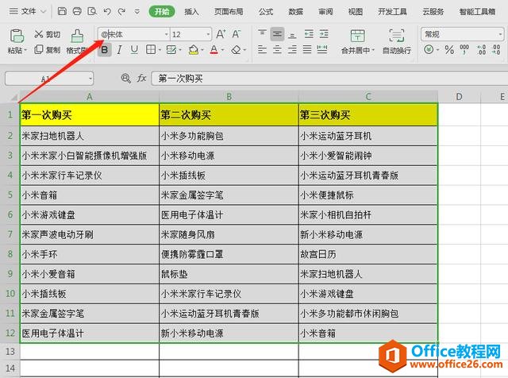Click Merge and Center (合并居中) icon
This screenshot has height=378, width=508.
(357, 36)
